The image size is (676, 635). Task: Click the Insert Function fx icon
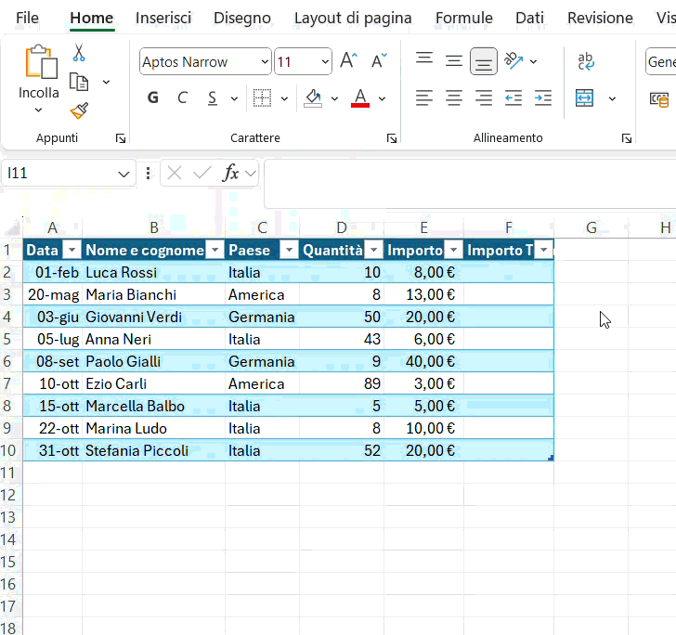(x=230, y=173)
